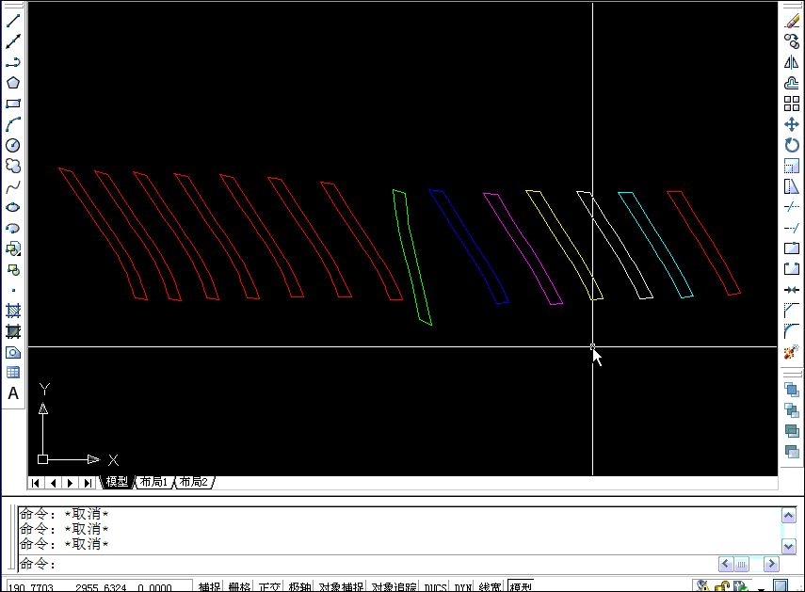Screen dimensions: 805x592
Task: Select the Polygon tool
Action: [12, 82]
